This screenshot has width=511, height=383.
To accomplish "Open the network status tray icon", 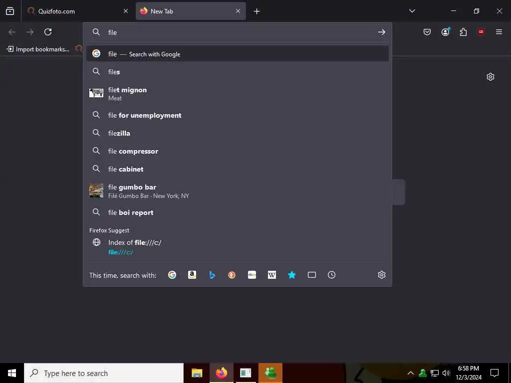I will point(435,373).
